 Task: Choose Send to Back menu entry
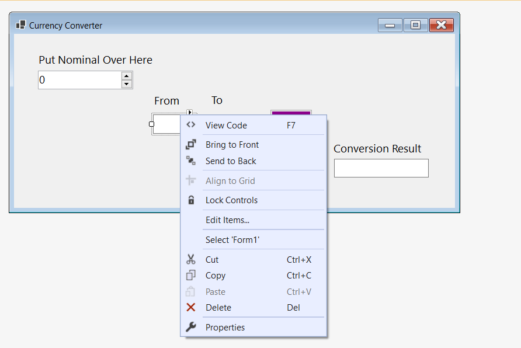tap(254, 161)
